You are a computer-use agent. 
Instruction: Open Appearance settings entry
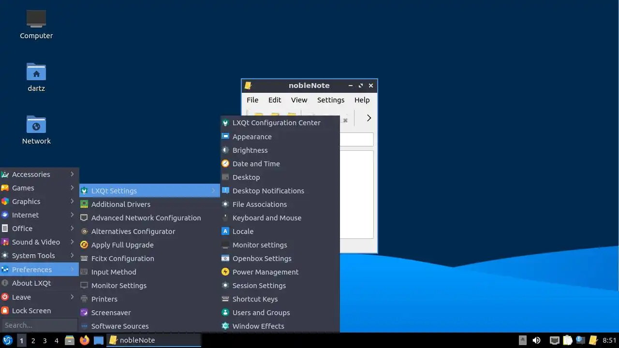280,137
